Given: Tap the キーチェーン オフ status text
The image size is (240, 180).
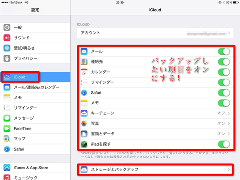Looking at the screenshot, I should click(x=221, y=113).
